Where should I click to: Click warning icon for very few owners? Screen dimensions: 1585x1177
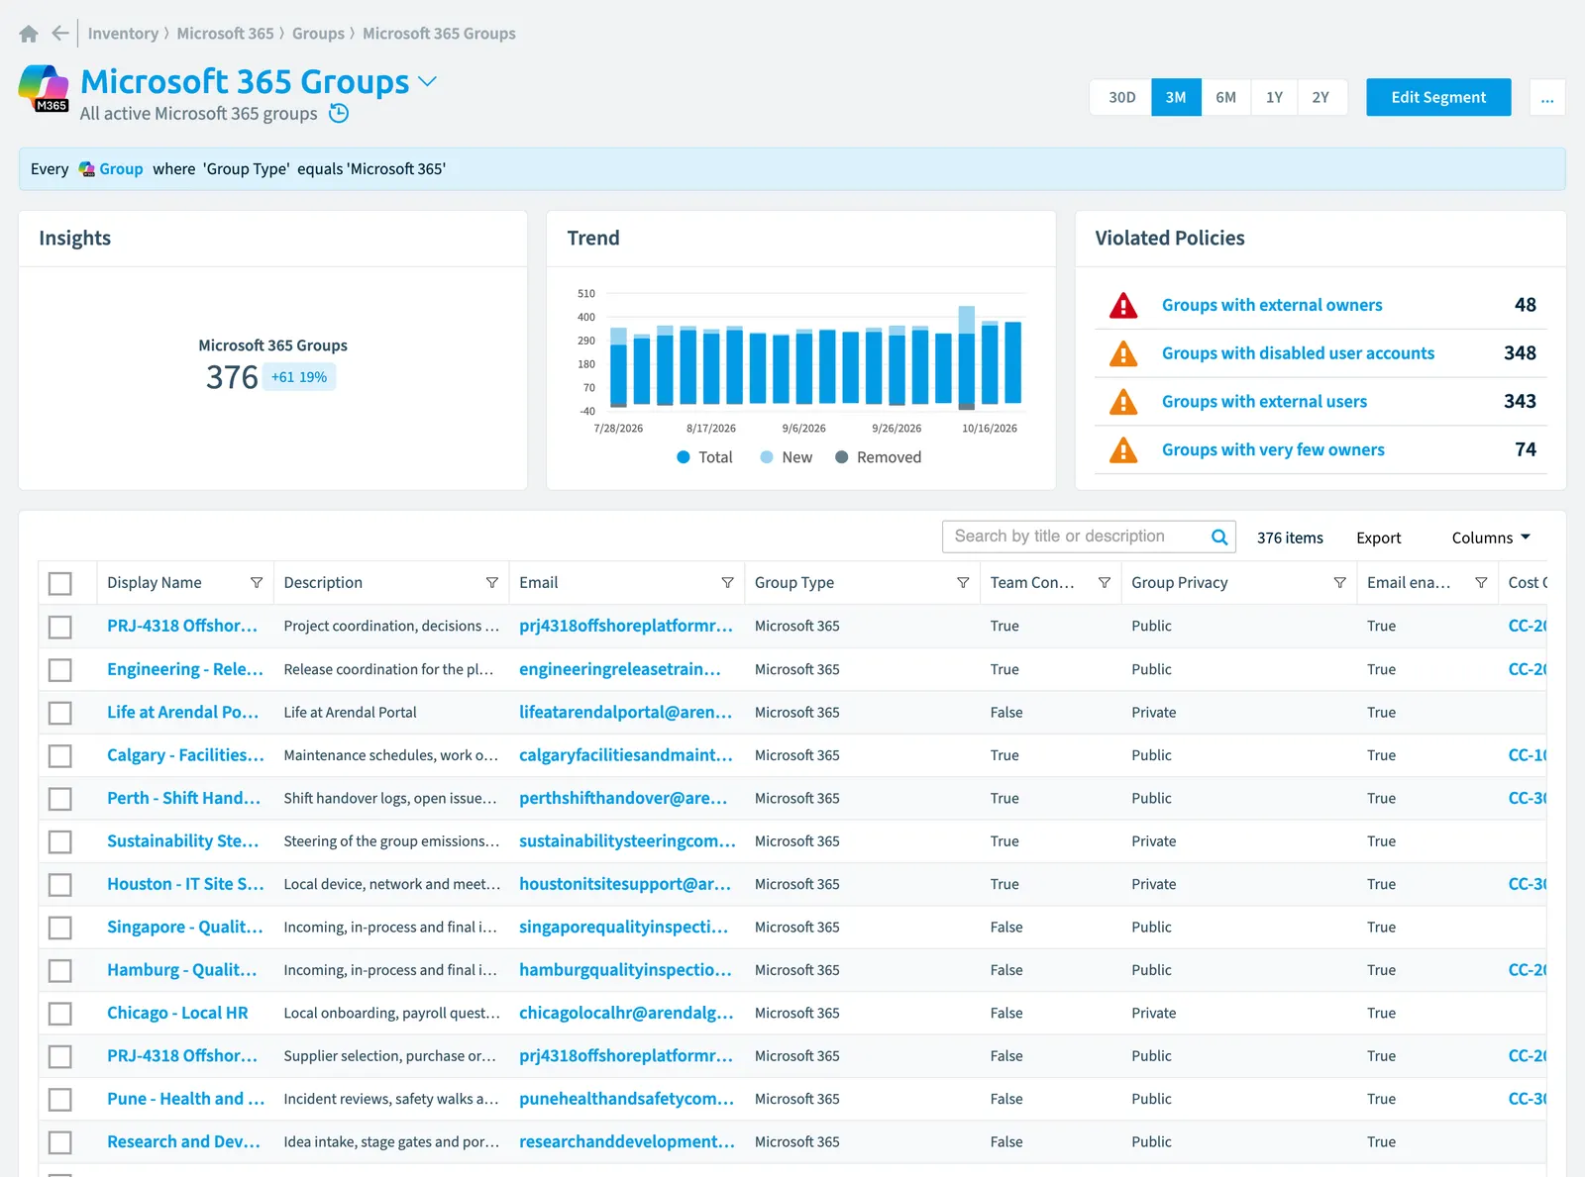[1123, 450]
